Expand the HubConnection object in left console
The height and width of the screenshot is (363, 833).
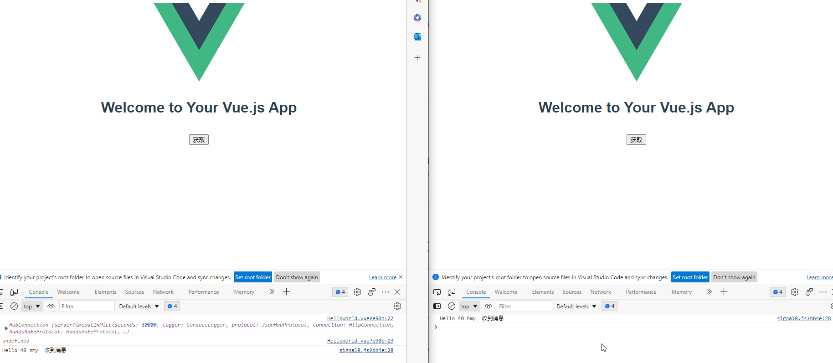click(x=6, y=328)
